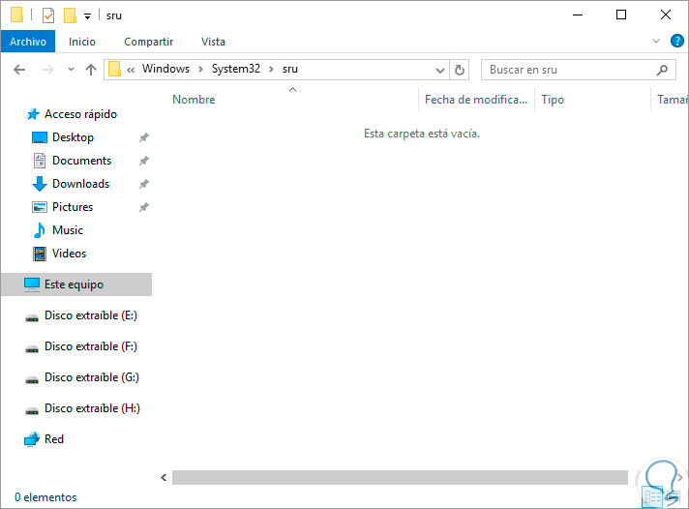Open Desktop in quick access
This screenshot has height=509, width=689.
(73, 137)
